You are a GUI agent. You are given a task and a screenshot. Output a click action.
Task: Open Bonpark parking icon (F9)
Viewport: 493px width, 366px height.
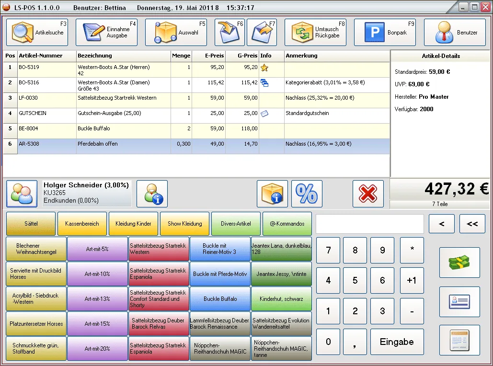pos(385,33)
